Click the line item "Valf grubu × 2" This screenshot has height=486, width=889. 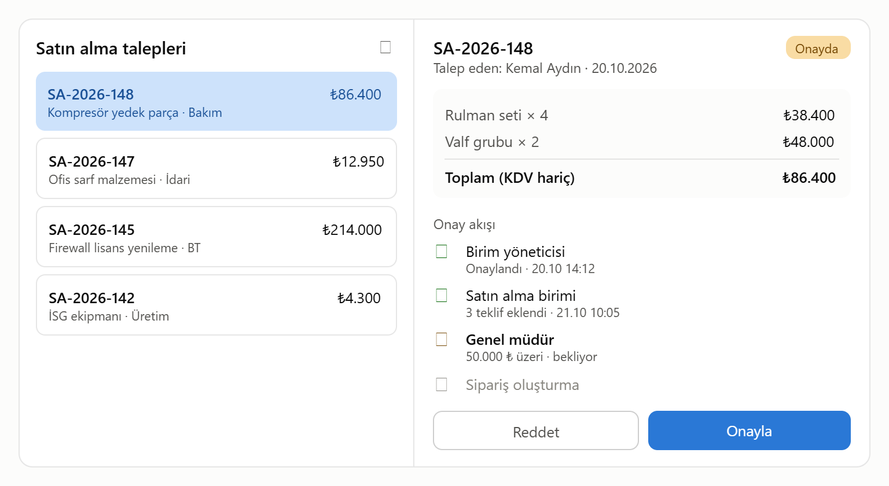coord(492,142)
